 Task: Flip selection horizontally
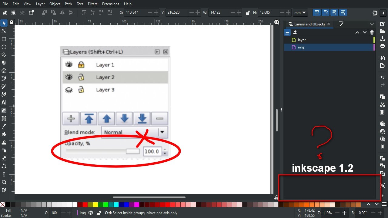coord(62,12)
